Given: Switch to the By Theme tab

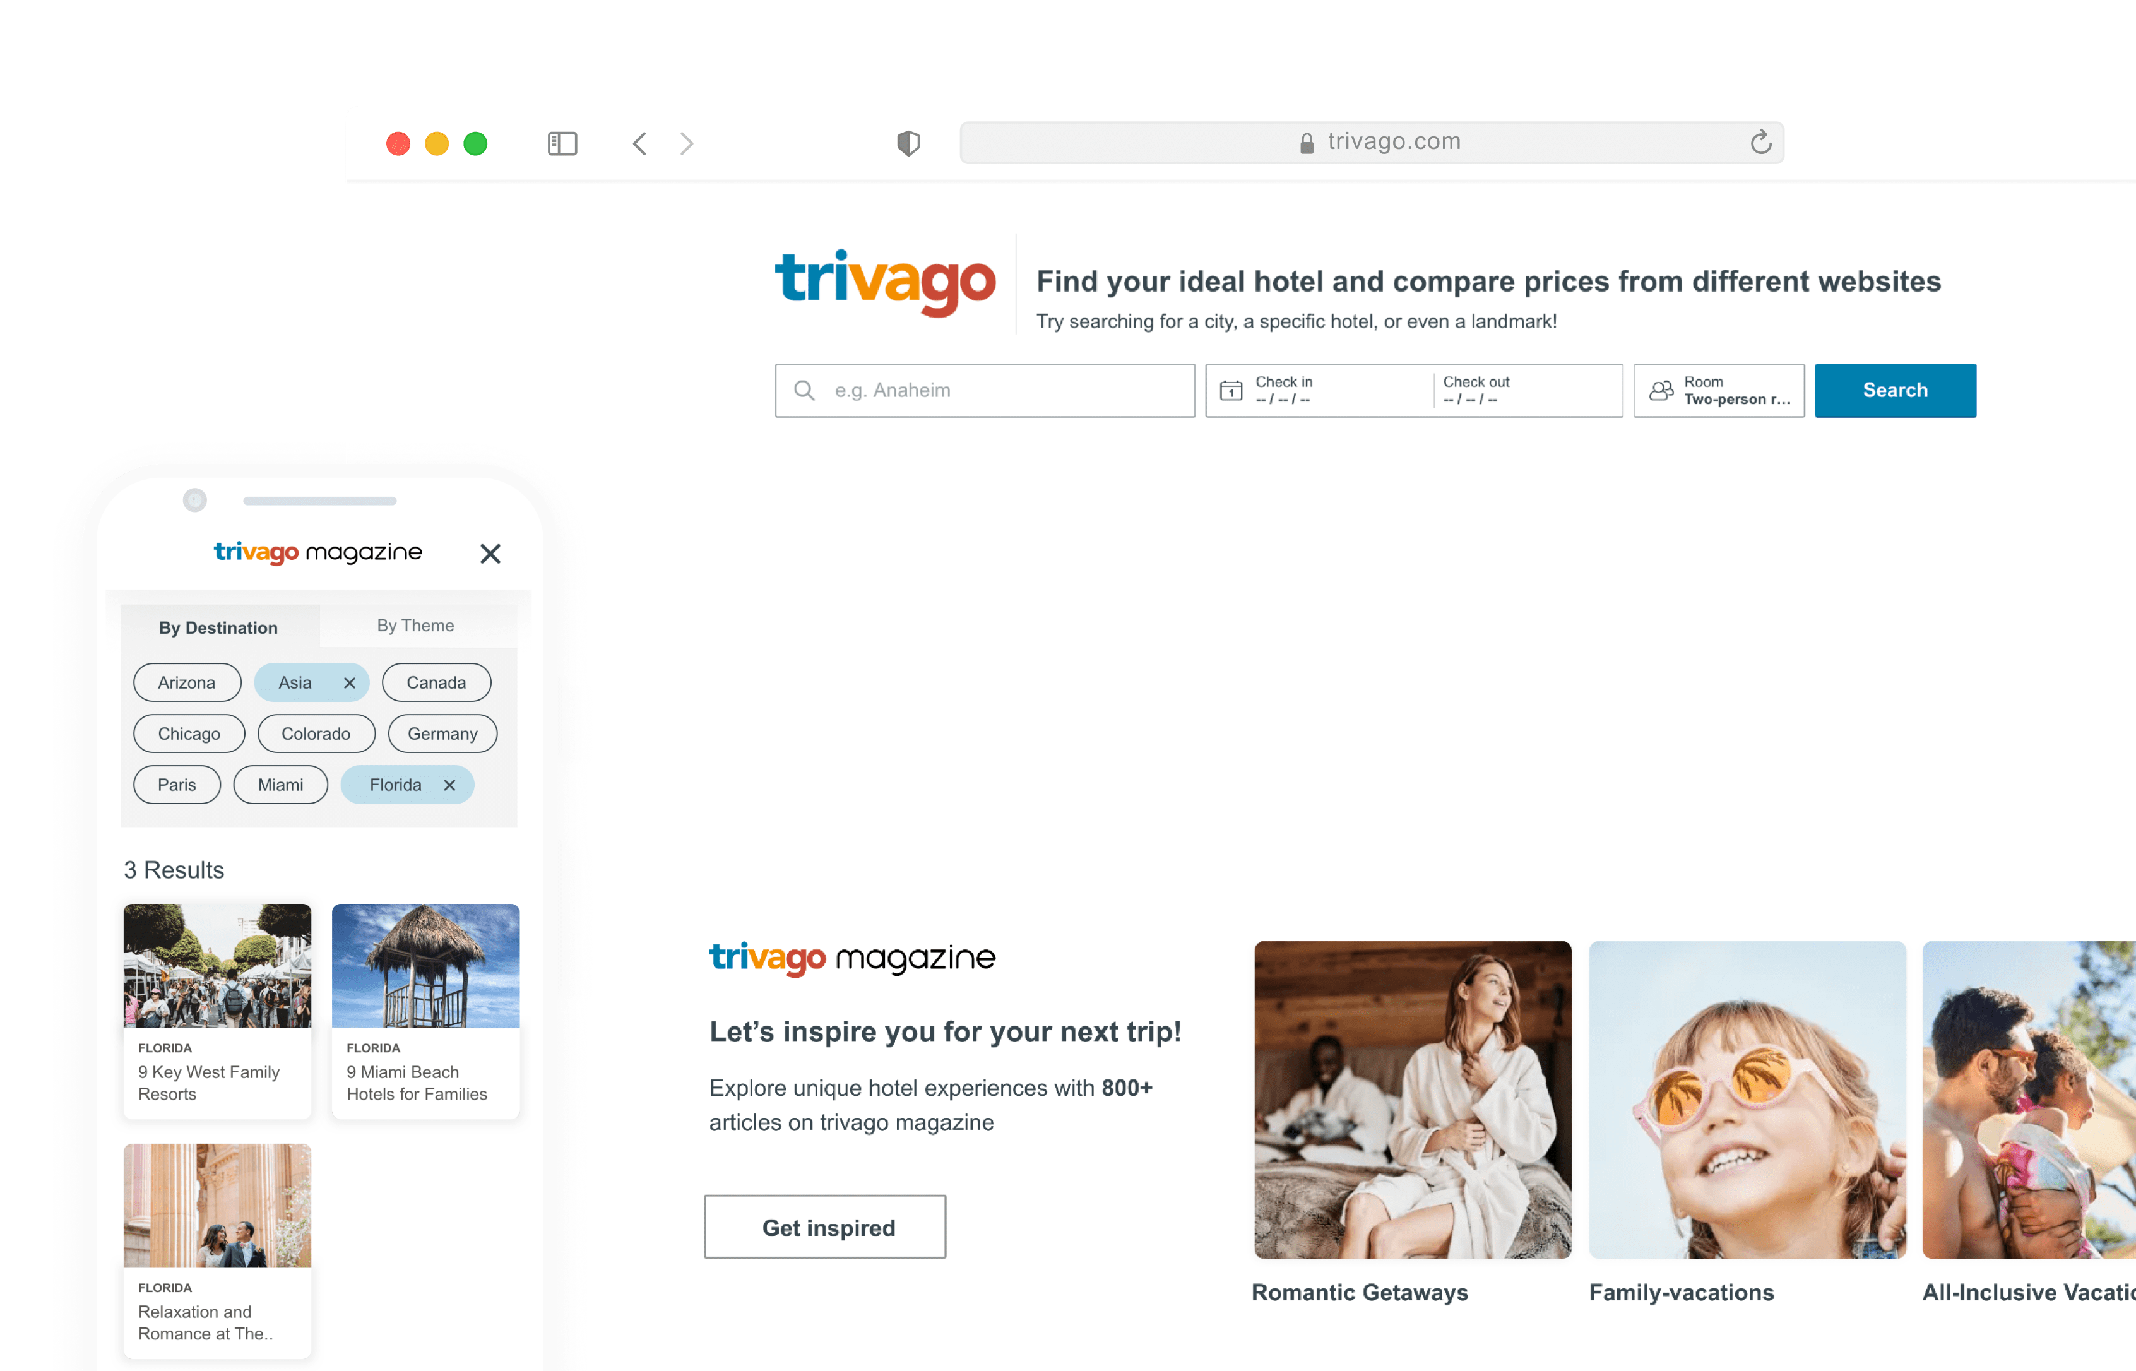Looking at the screenshot, I should 415,625.
